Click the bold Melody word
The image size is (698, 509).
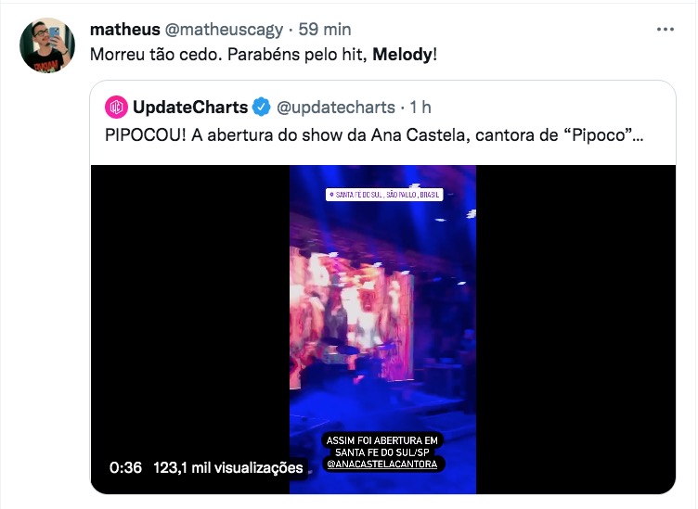[x=402, y=54]
